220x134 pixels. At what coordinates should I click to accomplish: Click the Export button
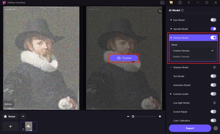tap(190, 128)
